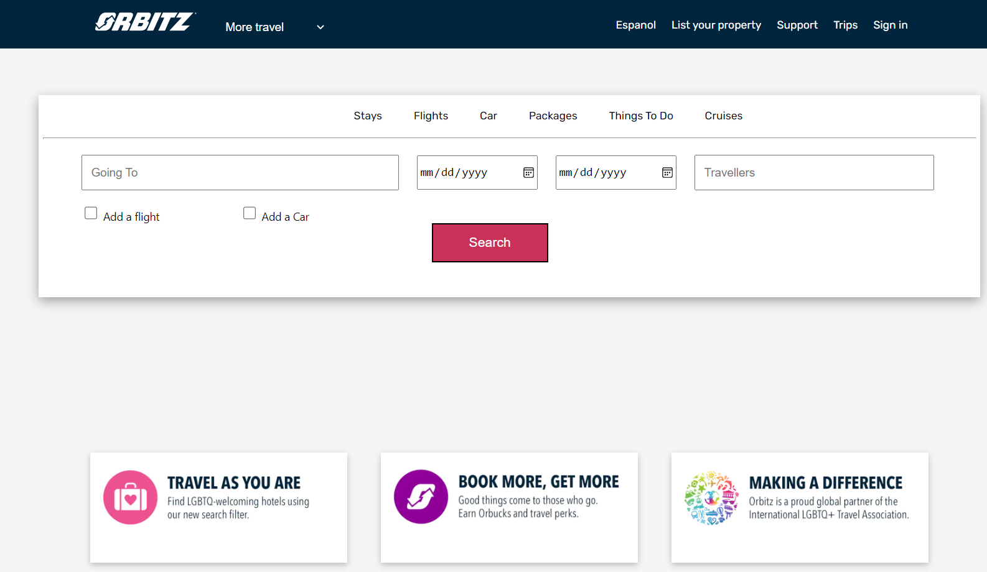Switch language via Espanol link
Viewport: 987px width, 572px height.
[635, 25]
